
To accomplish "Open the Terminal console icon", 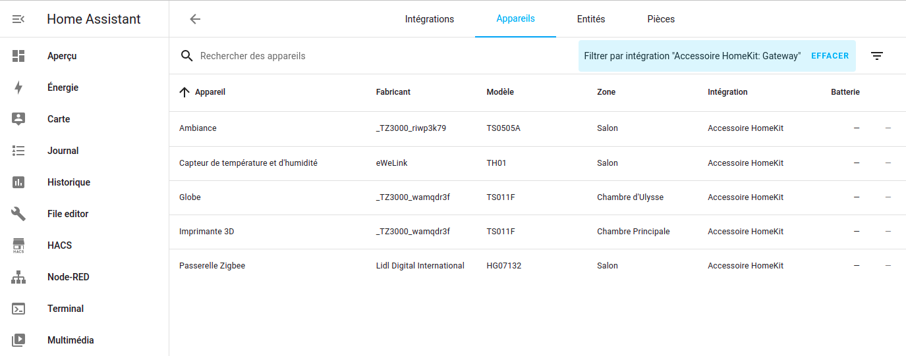I will [x=18, y=309].
